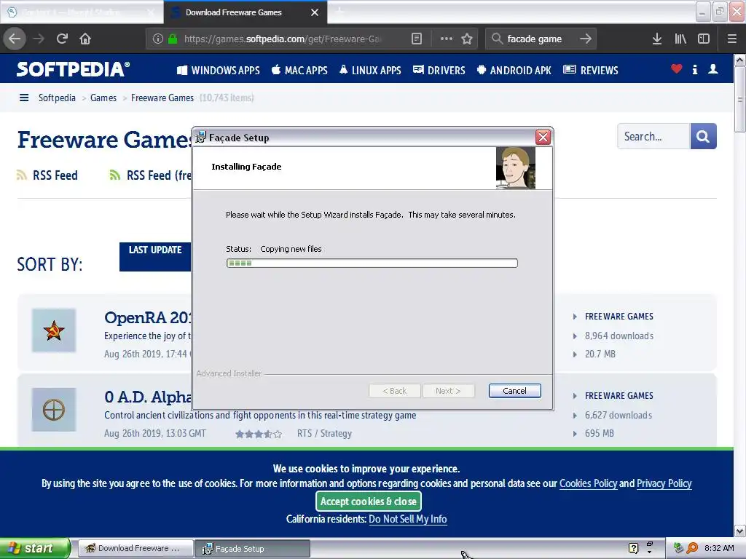
Task: Toggle the sidebar icon in the toolbar
Action: point(704,39)
